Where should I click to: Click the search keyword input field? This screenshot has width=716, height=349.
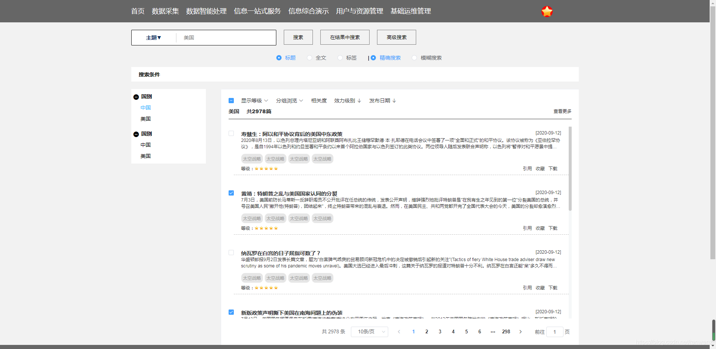(226, 38)
